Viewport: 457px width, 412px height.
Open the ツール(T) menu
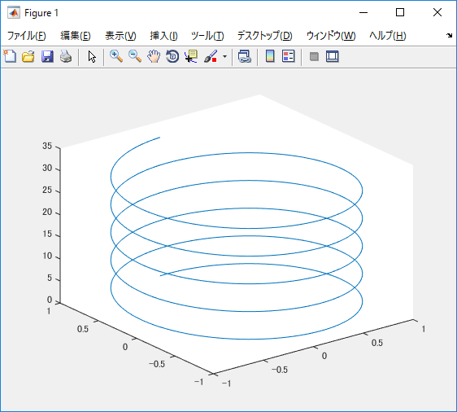pyautogui.click(x=207, y=36)
